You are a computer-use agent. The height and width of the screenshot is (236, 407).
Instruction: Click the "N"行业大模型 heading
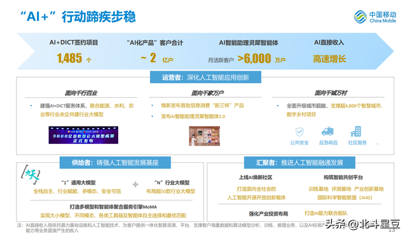click(172, 183)
